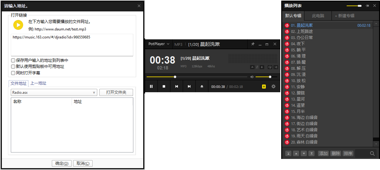This screenshot has height=170, width=380.
Task: Click scrollbar down arrow in playlist
Action: (x=376, y=144)
